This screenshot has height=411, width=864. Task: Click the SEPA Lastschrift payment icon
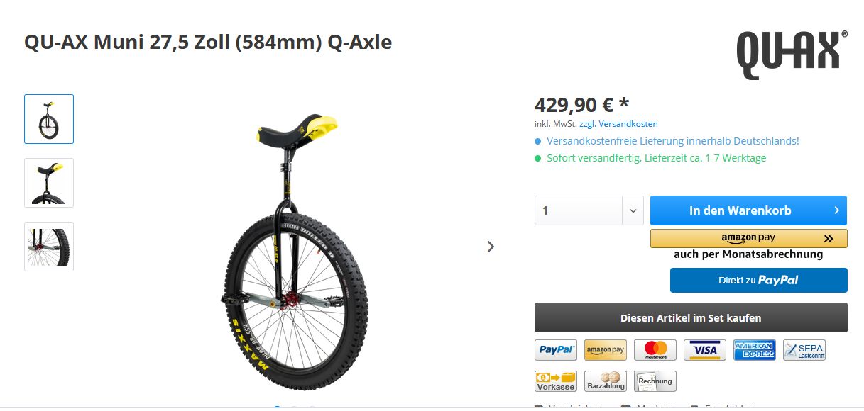[804, 350]
